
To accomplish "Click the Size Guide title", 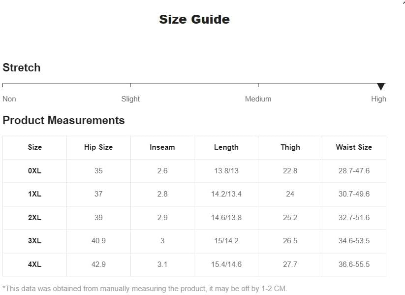I will (x=194, y=19).
